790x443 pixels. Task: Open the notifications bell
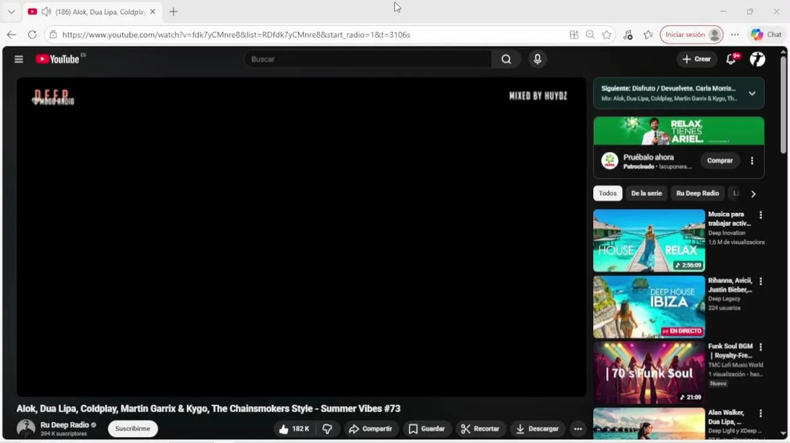pos(732,59)
